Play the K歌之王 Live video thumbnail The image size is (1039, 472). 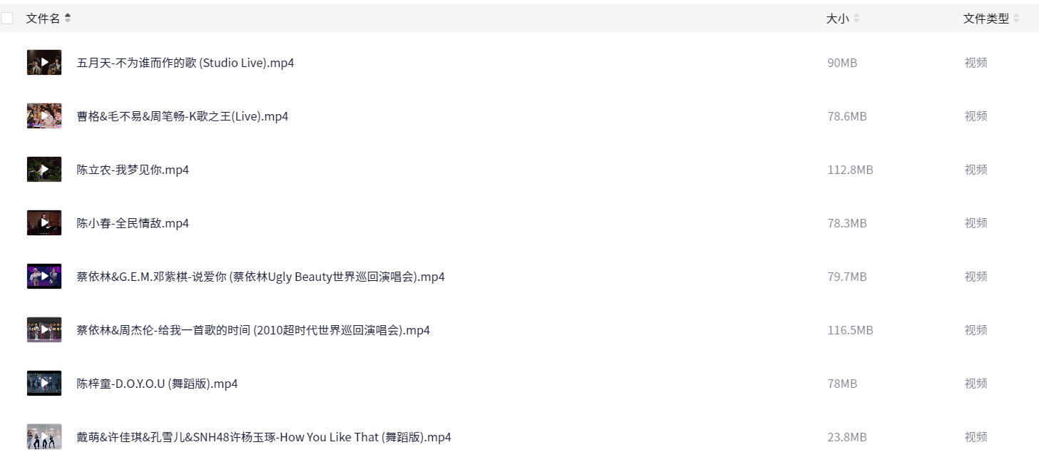44,116
